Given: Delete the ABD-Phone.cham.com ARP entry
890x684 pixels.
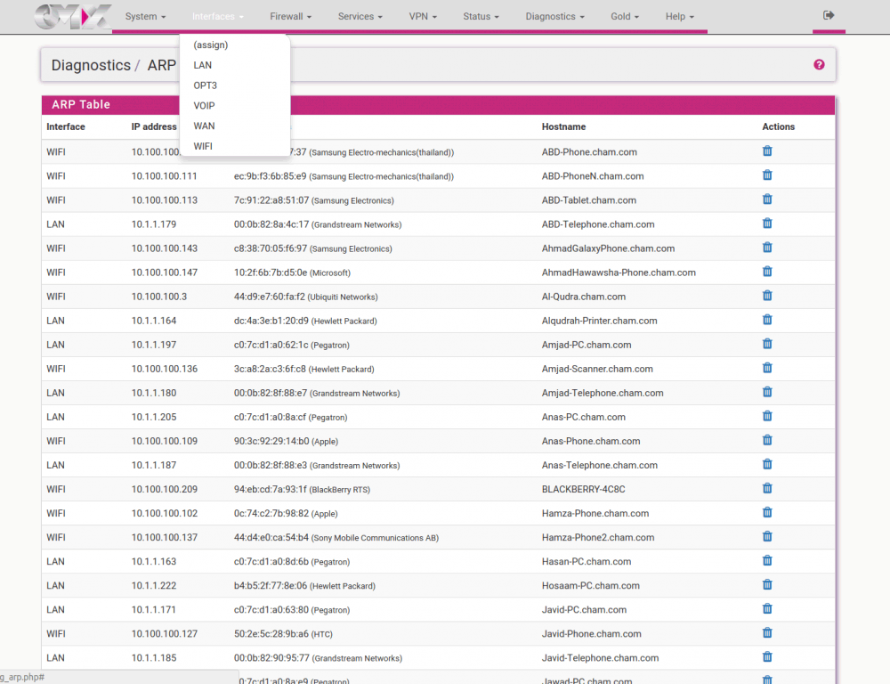Looking at the screenshot, I should (767, 151).
